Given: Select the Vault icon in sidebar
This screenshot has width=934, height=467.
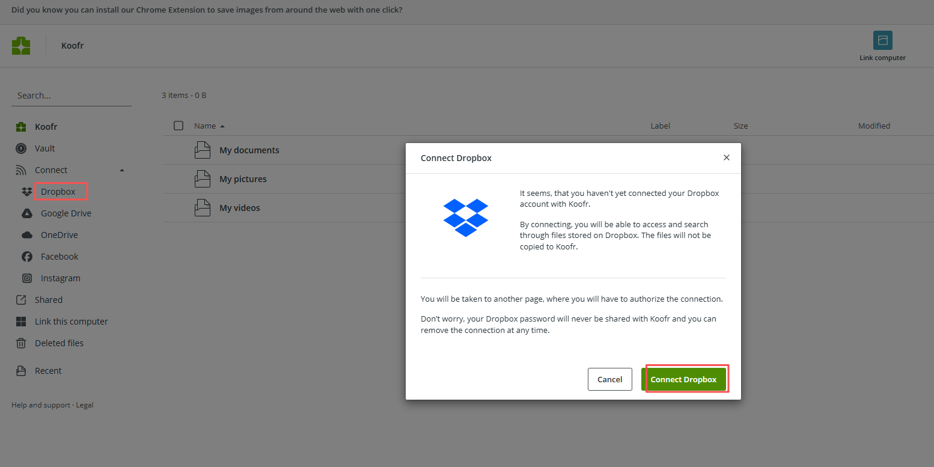Looking at the screenshot, I should click(21, 148).
